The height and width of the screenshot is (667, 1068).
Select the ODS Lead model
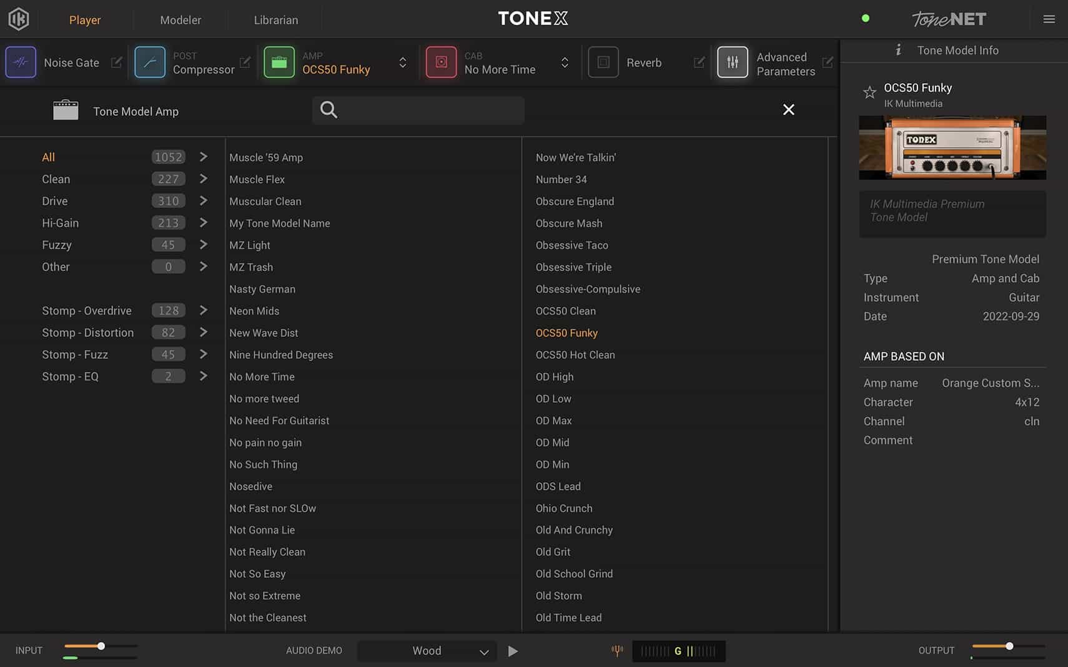coord(558,486)
